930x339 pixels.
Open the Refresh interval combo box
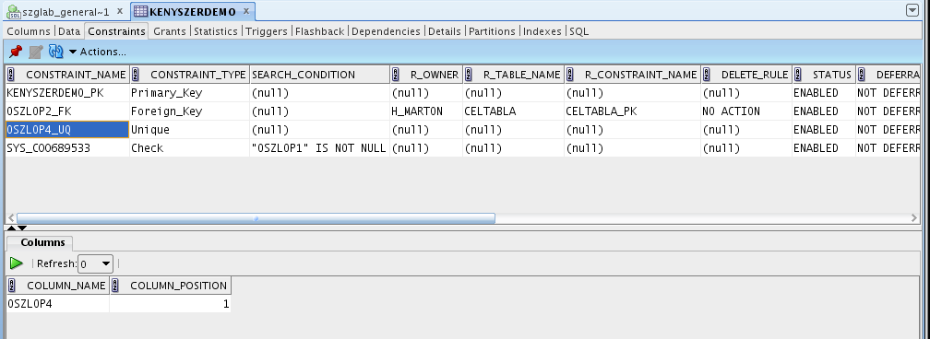[96, 263]
